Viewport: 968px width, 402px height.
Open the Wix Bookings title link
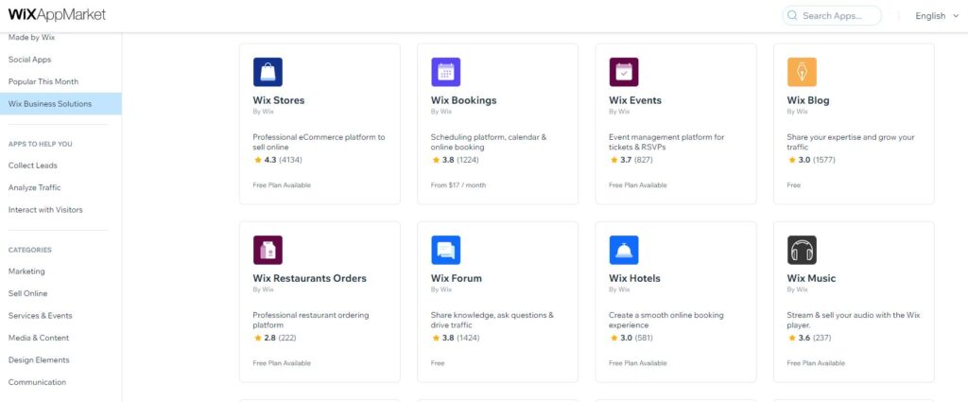pyautogui.click(x=463, y=100)
